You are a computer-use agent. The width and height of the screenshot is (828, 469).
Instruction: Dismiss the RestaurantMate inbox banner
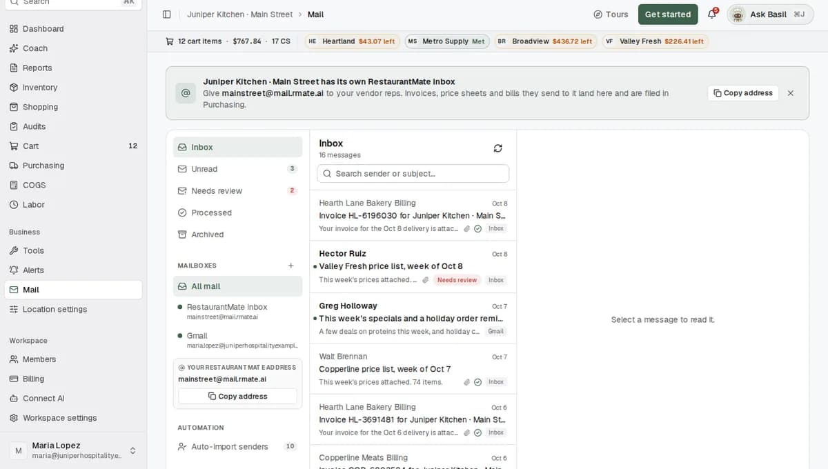791,93
